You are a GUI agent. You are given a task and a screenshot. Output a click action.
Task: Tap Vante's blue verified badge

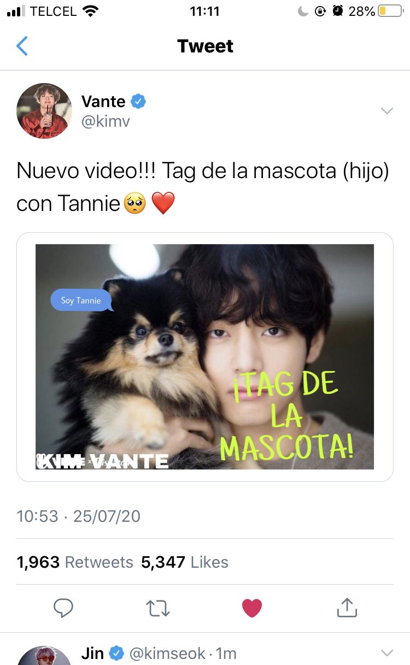pyautogui.click(x=138, y=101)
